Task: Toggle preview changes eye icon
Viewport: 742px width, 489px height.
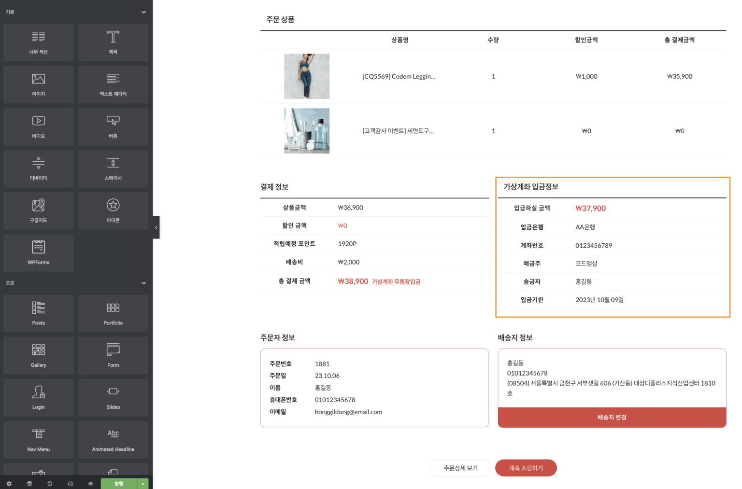Action: 90,483
